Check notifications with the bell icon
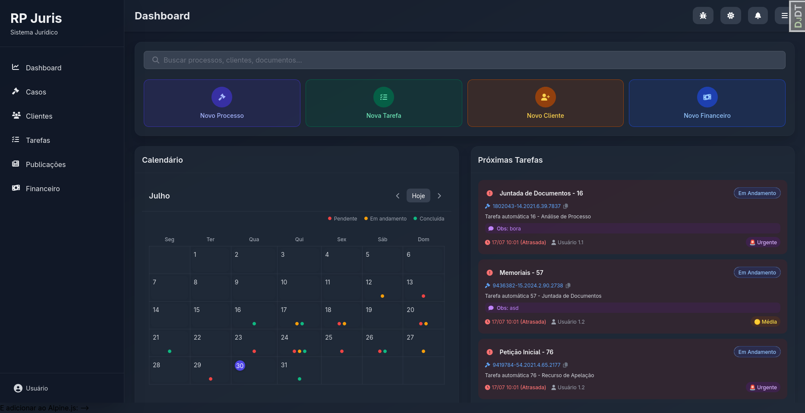Viewport: 805px width, 413px height. coord(758,15)
